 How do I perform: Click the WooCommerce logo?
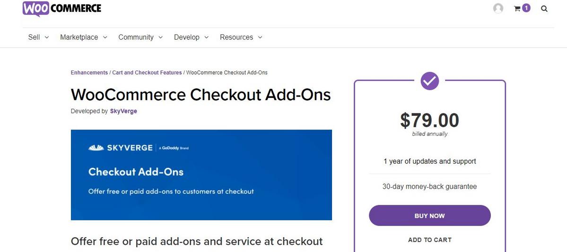point(62,9)
